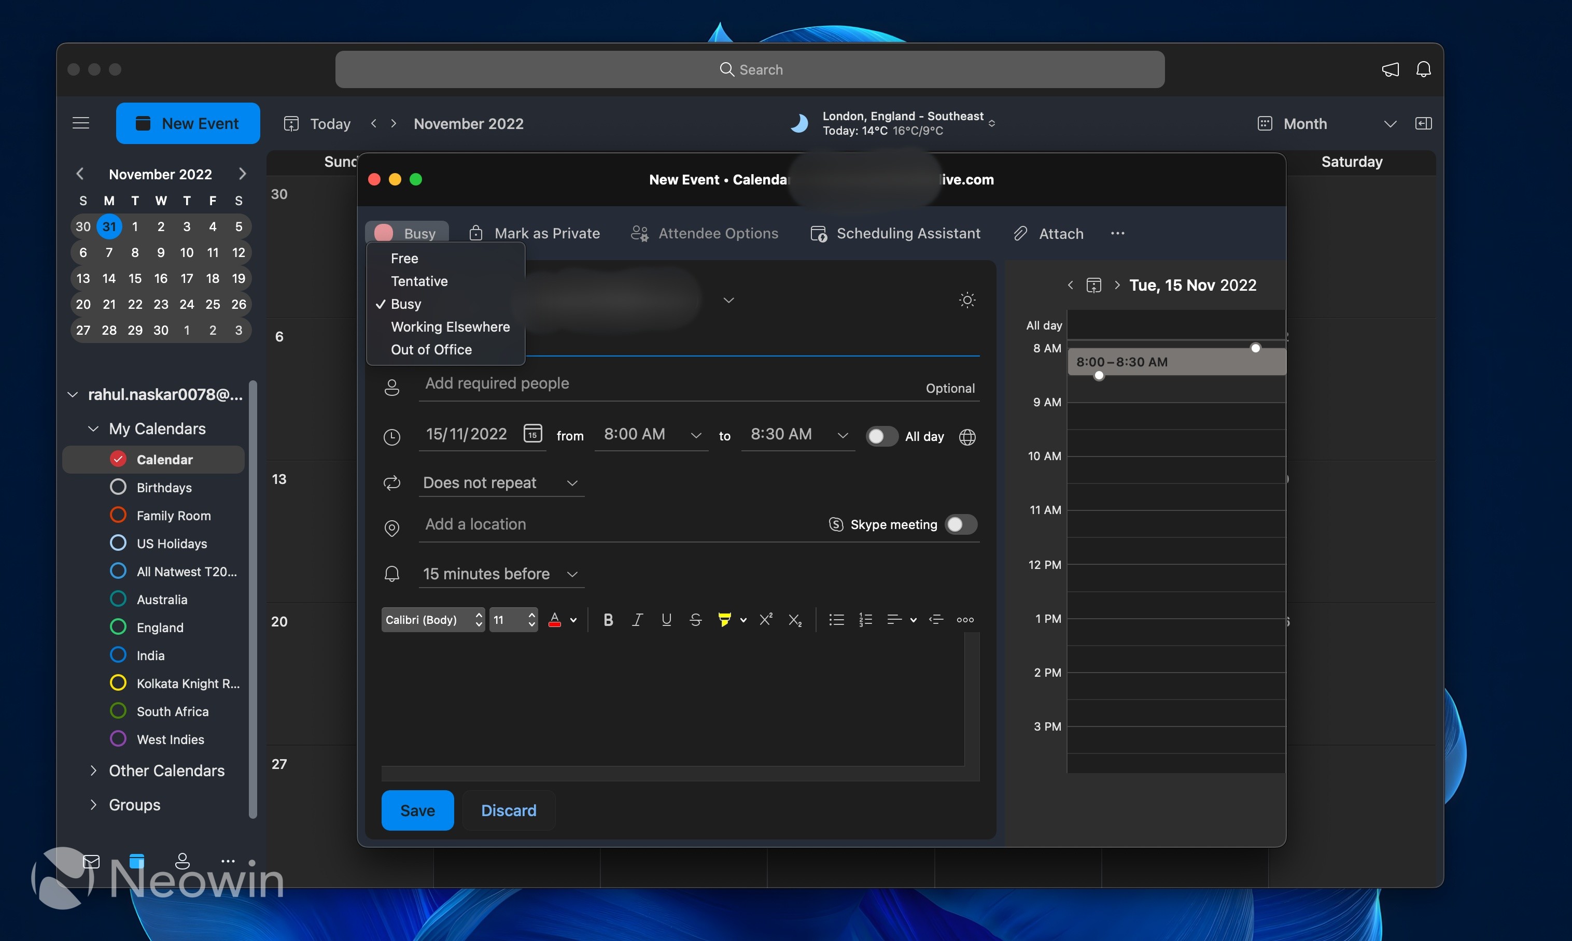Open Attach file option
1572x941 pixels.
(x=1048, y=233)
